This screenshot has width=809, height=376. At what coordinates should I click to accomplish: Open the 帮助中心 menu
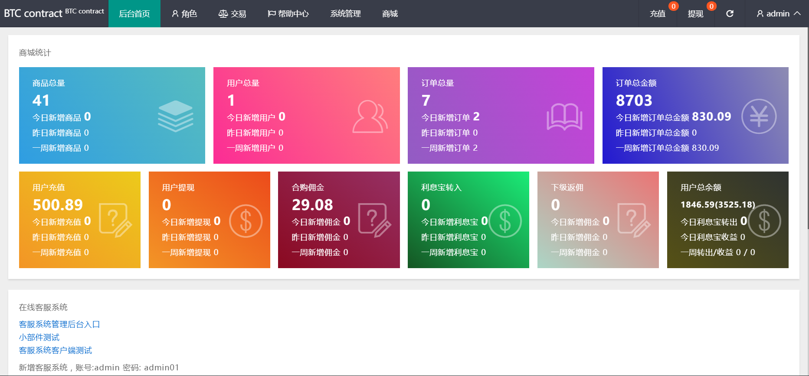coord(288,13)
